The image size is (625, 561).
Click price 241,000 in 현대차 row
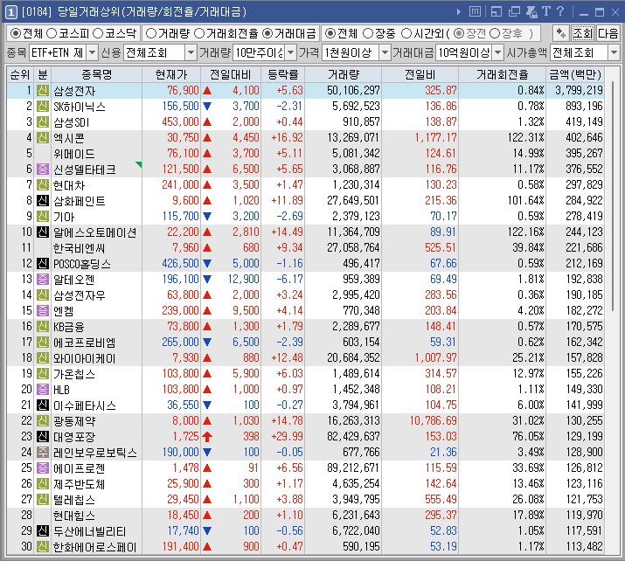coord(180,185)
